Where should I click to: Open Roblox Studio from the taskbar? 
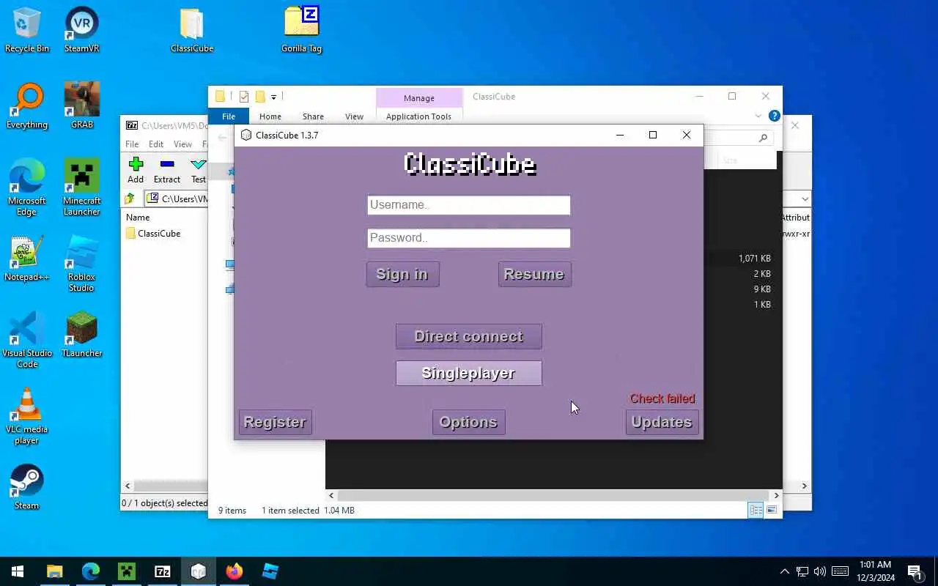tap(270, 571)
